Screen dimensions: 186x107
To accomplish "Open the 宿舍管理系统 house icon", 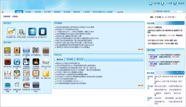I will click(17, 62).
